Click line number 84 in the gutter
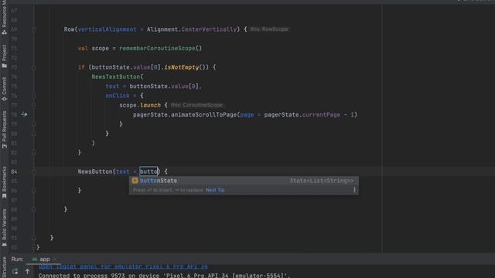The height and width of the screenshot is (278, 495). click(14, 171)
